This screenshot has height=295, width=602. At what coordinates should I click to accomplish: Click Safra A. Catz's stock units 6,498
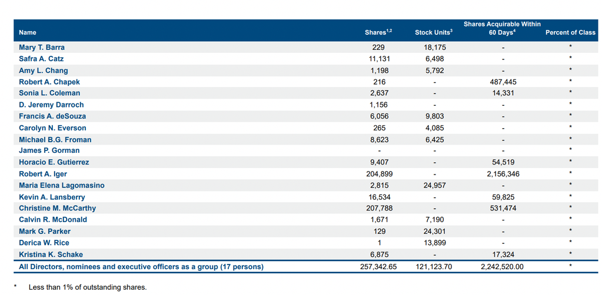[434, 59]
